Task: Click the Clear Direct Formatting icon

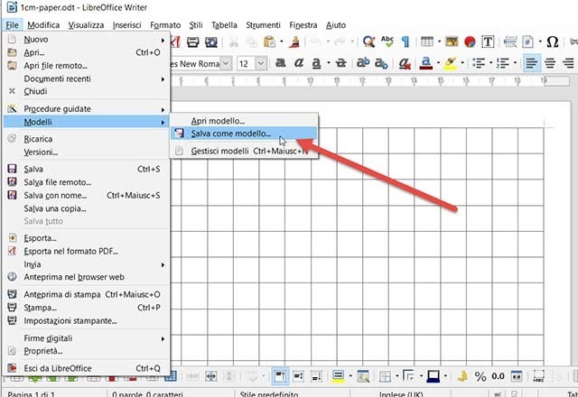Action: point(405,64)
